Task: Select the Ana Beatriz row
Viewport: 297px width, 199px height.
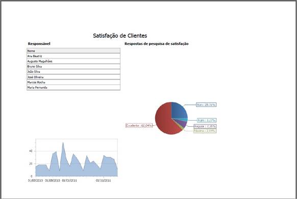Action: pos(73,56)
